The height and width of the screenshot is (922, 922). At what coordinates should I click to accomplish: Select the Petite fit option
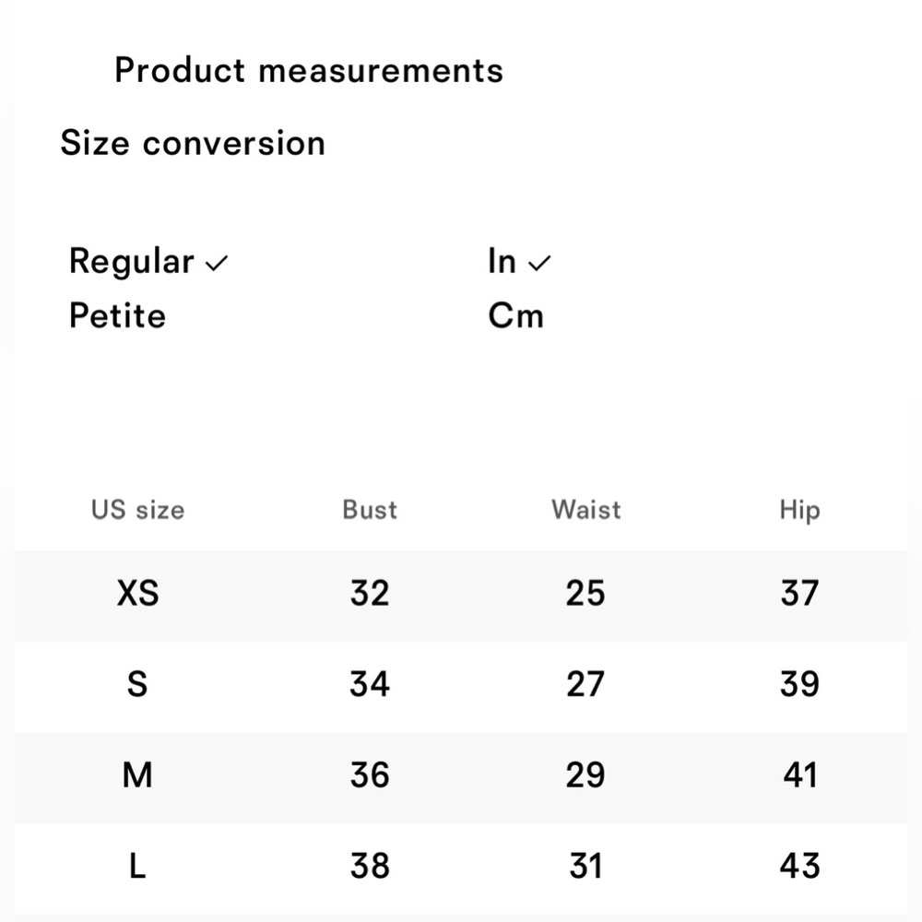point(118,315)
